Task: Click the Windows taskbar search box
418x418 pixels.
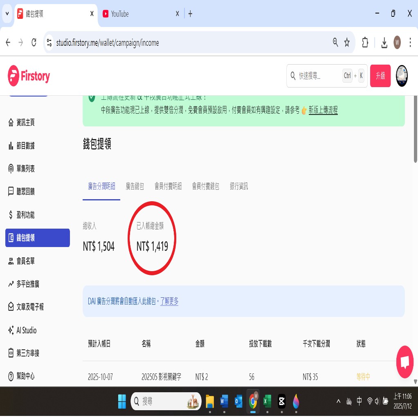Action: click(166, 401)
